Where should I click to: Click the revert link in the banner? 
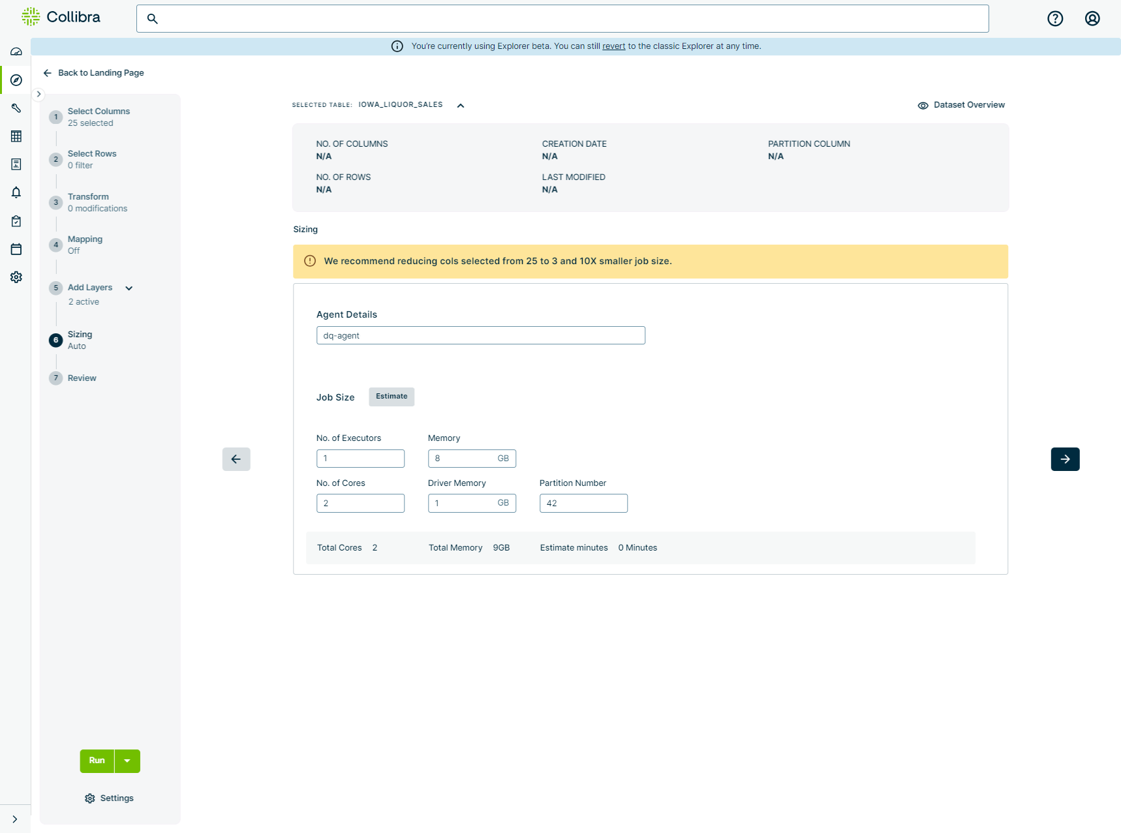coord(613,46)
